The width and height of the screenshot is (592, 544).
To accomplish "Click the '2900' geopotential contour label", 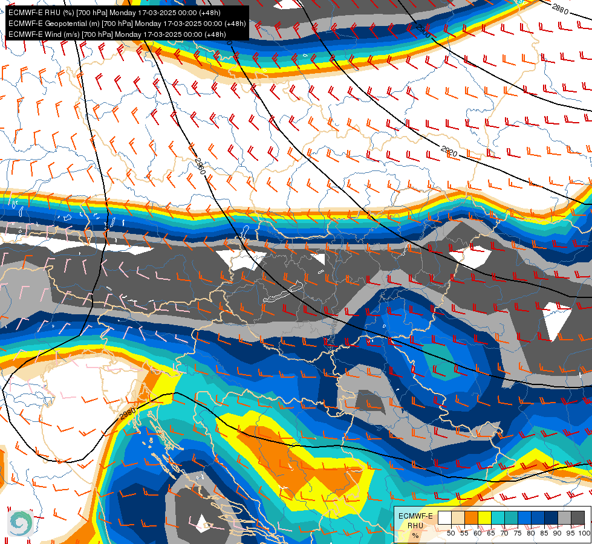I will [423, 30].
